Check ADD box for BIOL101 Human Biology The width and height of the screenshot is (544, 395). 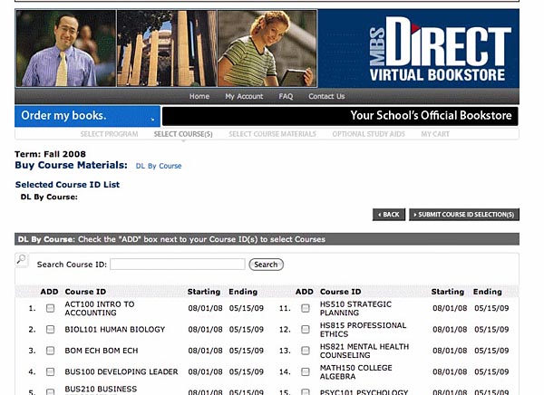tap(50, 330)
